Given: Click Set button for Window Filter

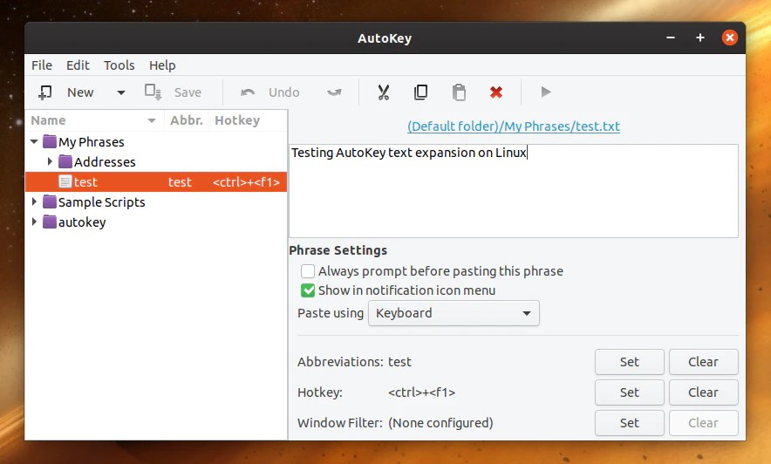Looking at the screenshot, I should [x=630, y=423].
